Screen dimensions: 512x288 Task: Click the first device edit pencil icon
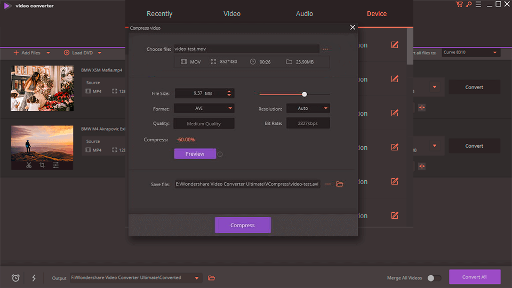(395, 45)
